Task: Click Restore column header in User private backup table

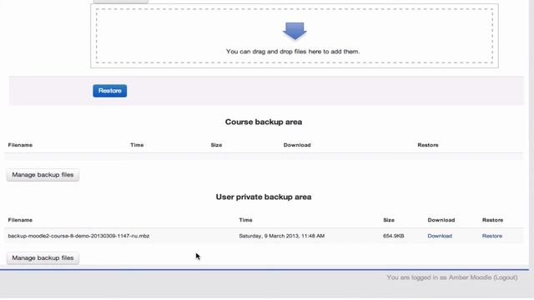Action: 492,220
